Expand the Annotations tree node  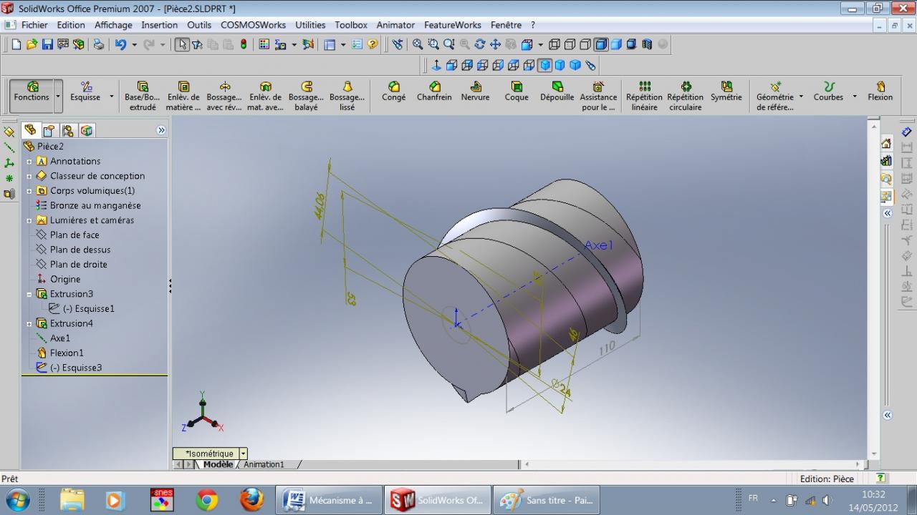tap(29, 162)
